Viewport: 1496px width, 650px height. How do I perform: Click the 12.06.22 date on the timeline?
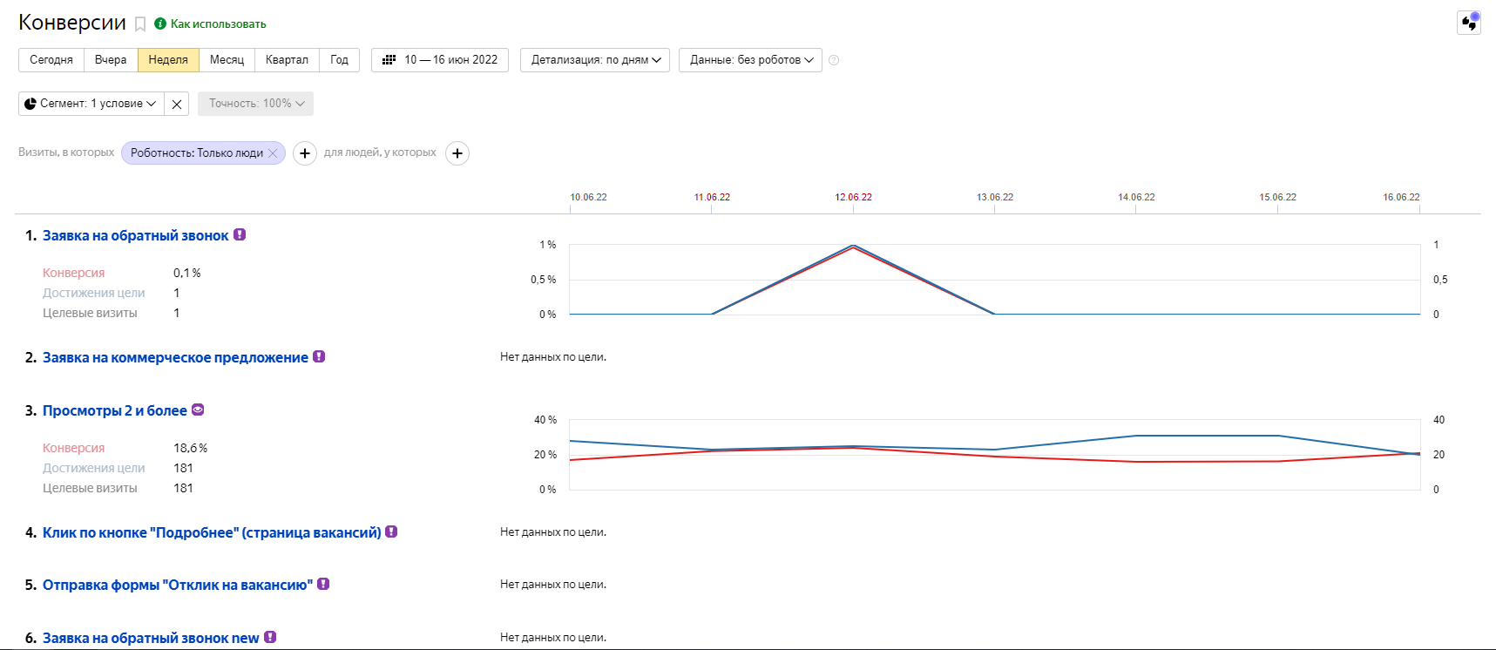pyautogui.click(x=853, y=197)
